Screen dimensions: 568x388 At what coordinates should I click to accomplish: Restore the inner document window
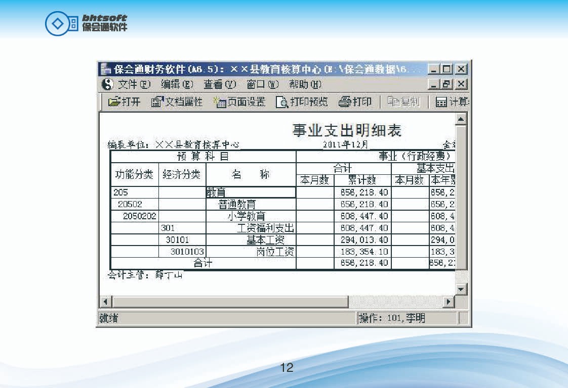[x=448, y=84]
